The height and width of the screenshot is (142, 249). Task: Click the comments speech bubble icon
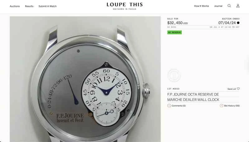[x=169, y=106]
